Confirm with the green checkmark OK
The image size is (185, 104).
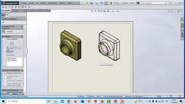3,22
